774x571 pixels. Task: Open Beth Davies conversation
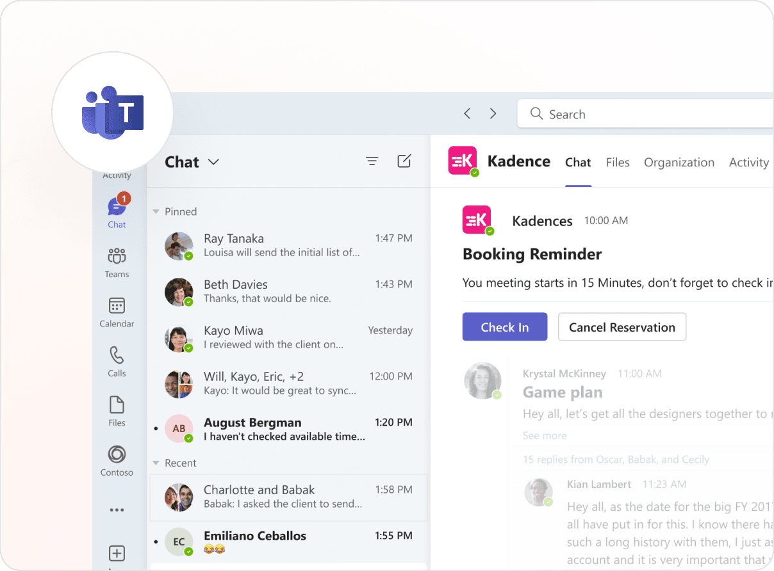coord(288,291)
